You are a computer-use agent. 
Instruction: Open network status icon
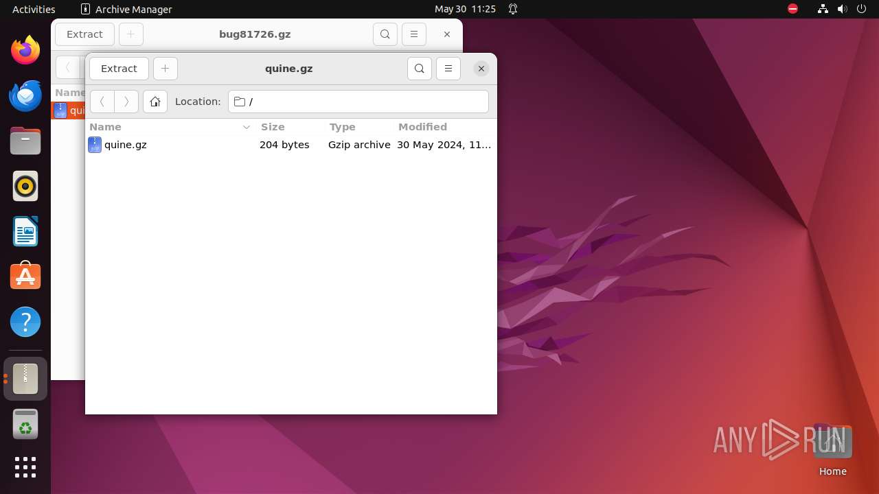click(x=823, y=9)
